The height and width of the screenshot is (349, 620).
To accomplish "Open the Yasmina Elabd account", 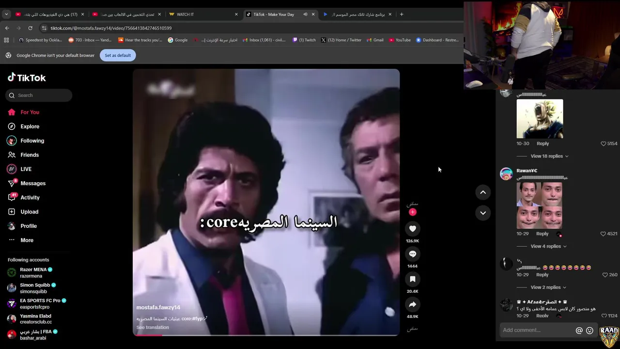I will click(x=30, y=319).
